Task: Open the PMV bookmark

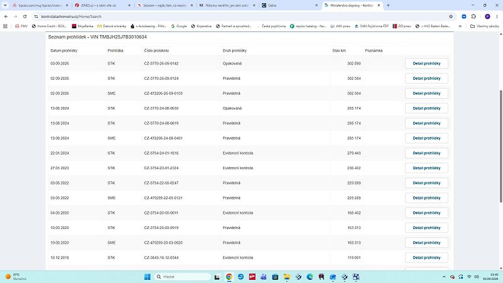Action: click(21, 26)
